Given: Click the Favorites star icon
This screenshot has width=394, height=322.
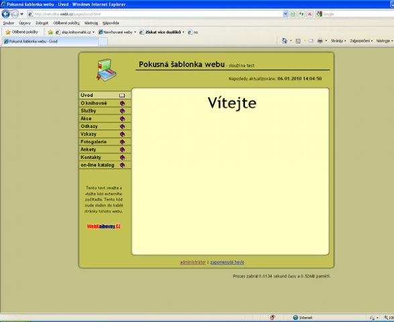Looking at the screenshot, I should click(x=8, y=32).
